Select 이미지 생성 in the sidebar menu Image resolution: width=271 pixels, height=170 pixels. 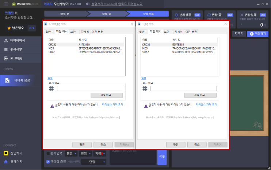(x=22, y=80)
